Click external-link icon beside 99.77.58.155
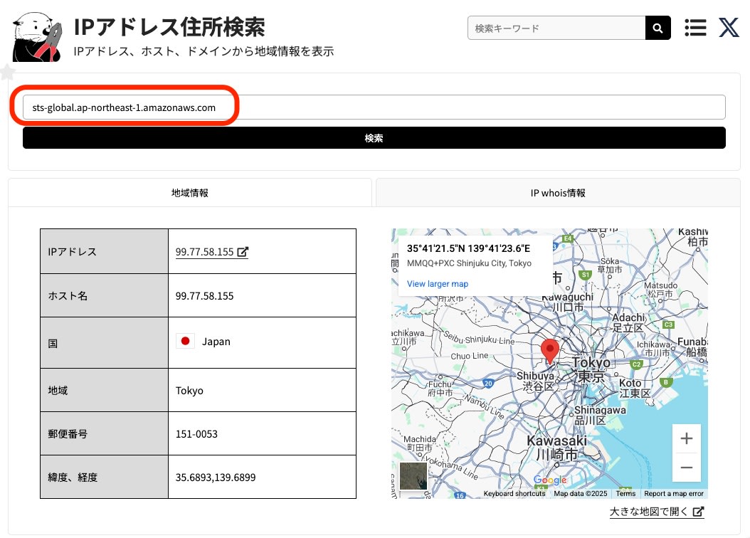This screenshot has width=750, height=538. click(243, 251)
